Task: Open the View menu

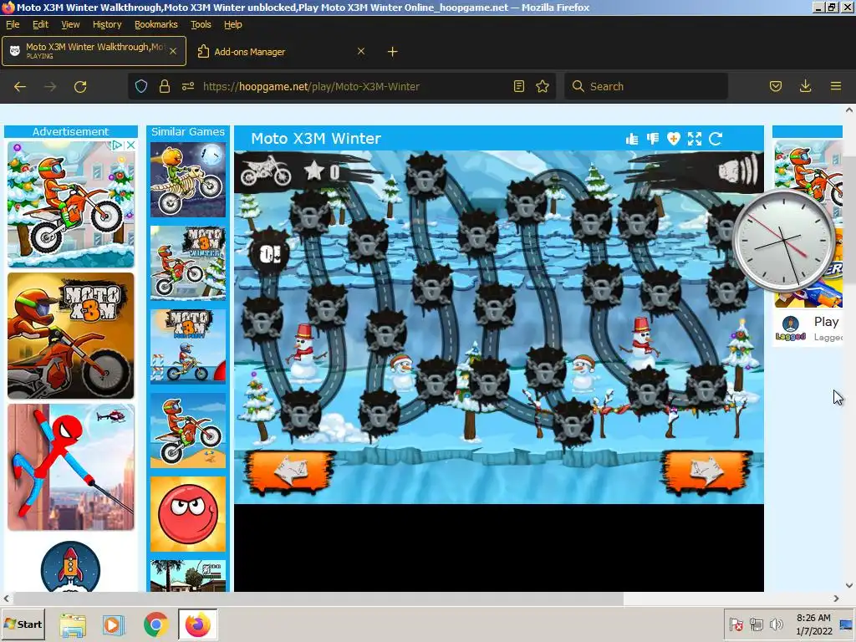Action: click(x=70, y=24)
